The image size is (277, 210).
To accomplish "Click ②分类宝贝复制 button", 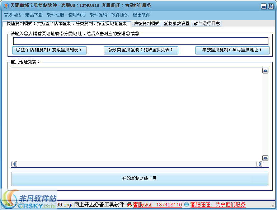I will point(141,50).
